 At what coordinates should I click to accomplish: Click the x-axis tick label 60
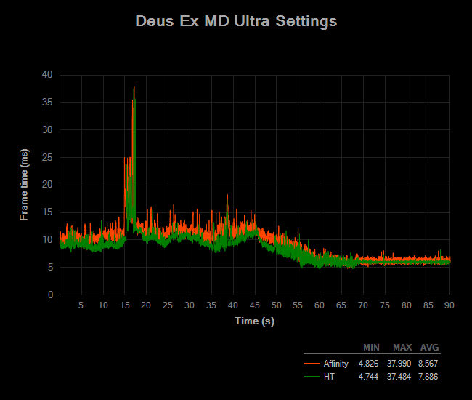click(320, 305)
